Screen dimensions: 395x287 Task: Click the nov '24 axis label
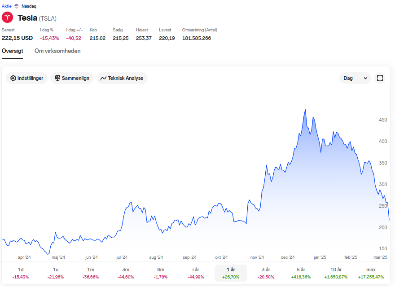(x=257, y=257)
